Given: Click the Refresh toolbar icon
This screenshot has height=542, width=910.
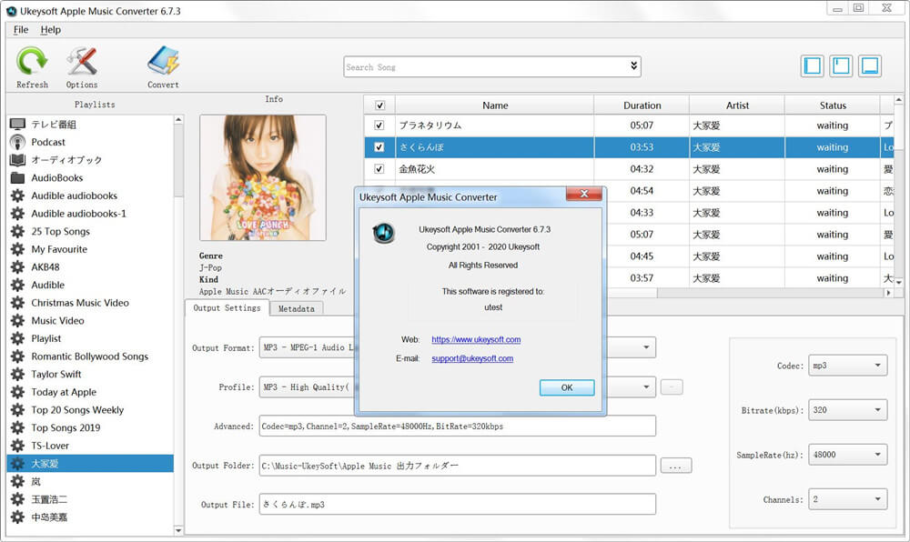Looking at the screenshot, I should [x=32, y=62].
